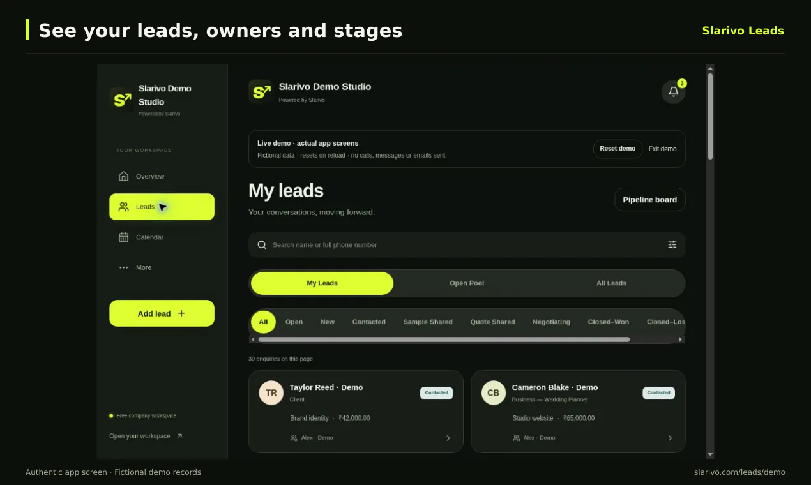
Task: Filter leads by Contacted stage
Action: [369, 322]
